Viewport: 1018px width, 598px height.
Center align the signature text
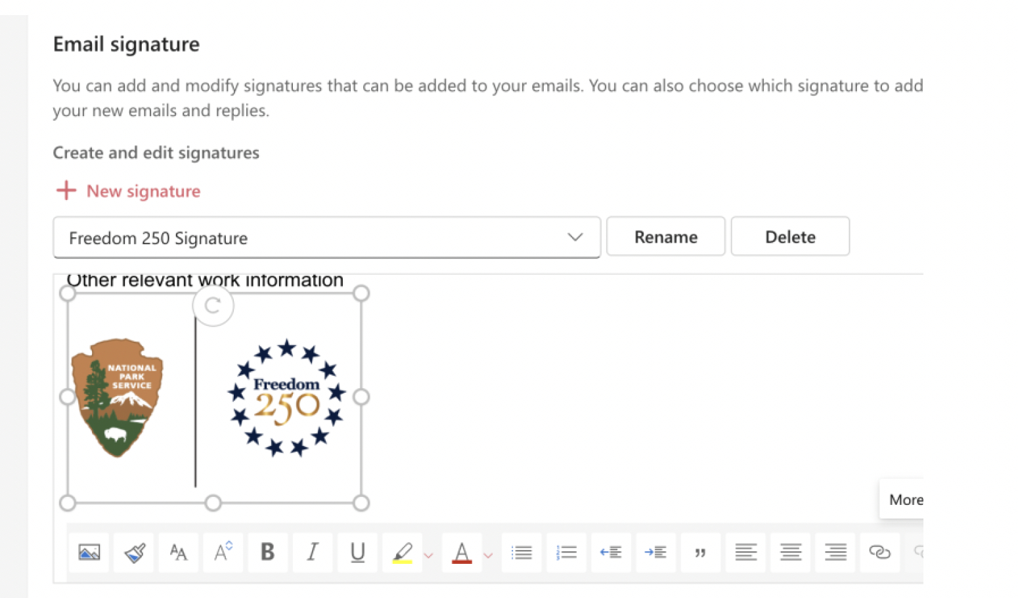[x=790, y=553]
